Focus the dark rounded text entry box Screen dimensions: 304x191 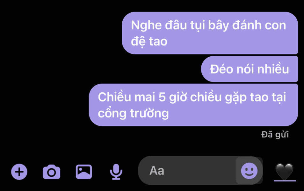pyautogui.click(x=200, y=170)
